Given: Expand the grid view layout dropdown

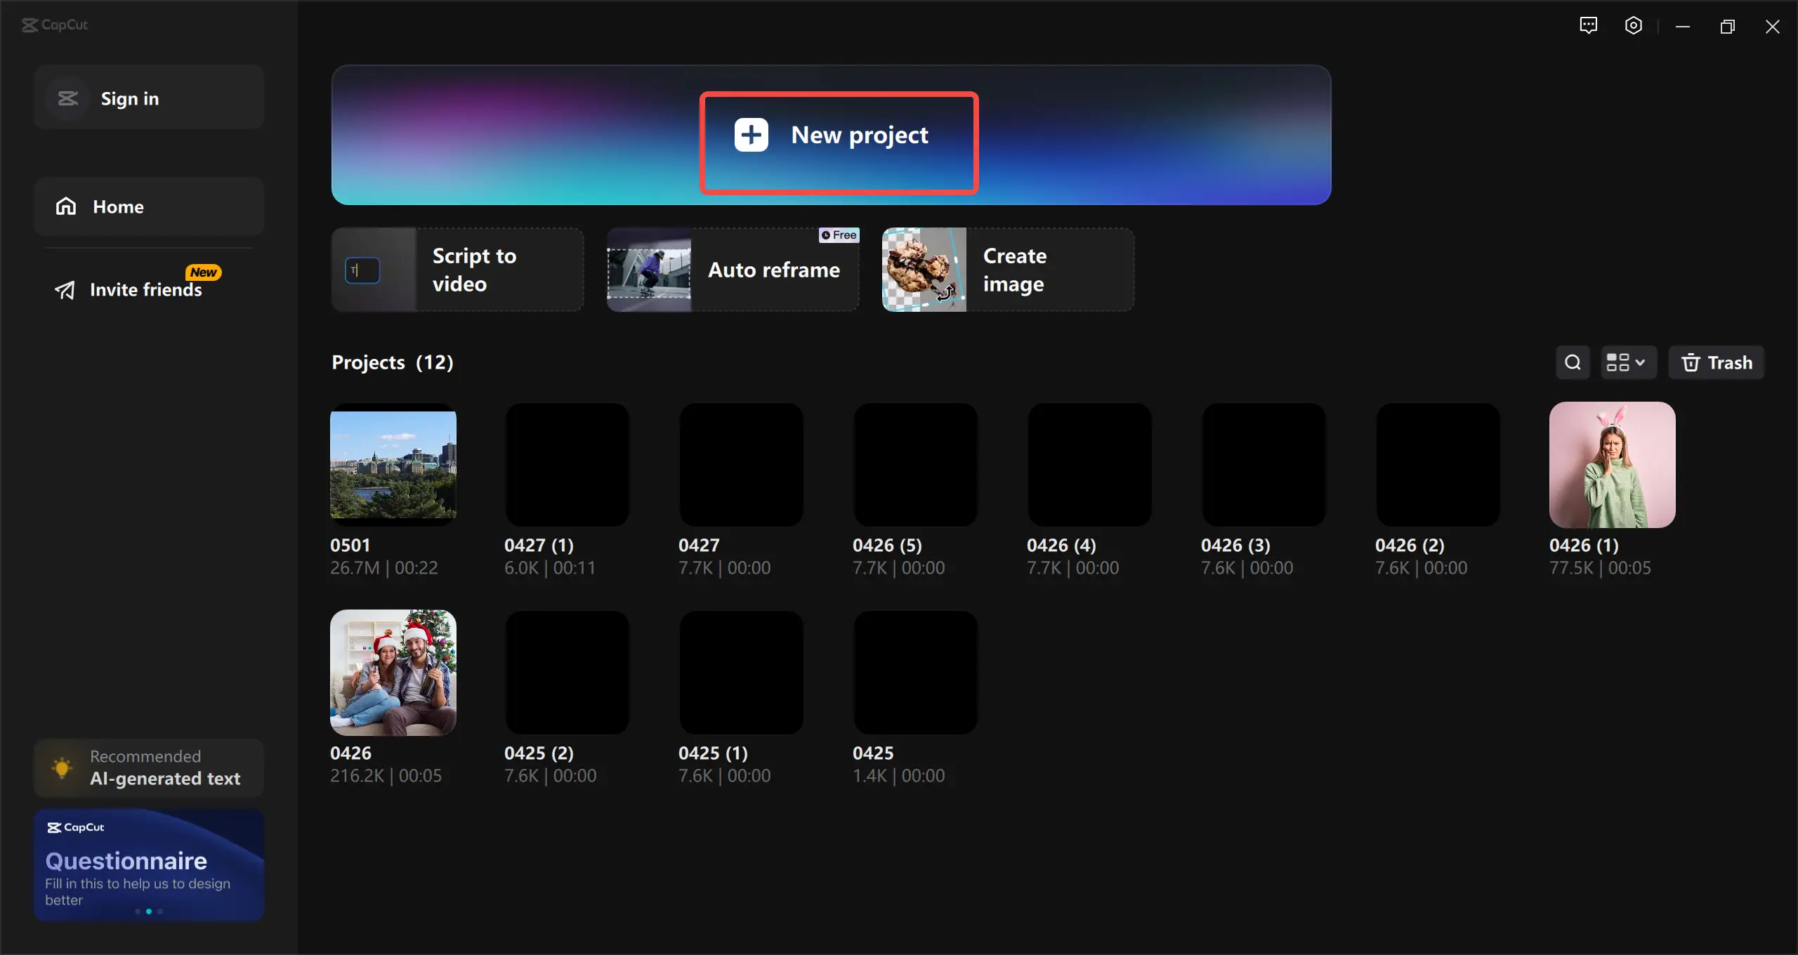Looking at the screenshot, I should point(1627,362).
